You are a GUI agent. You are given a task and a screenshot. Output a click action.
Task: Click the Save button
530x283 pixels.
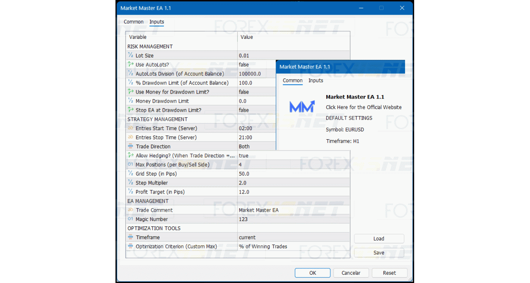[379, 253]
